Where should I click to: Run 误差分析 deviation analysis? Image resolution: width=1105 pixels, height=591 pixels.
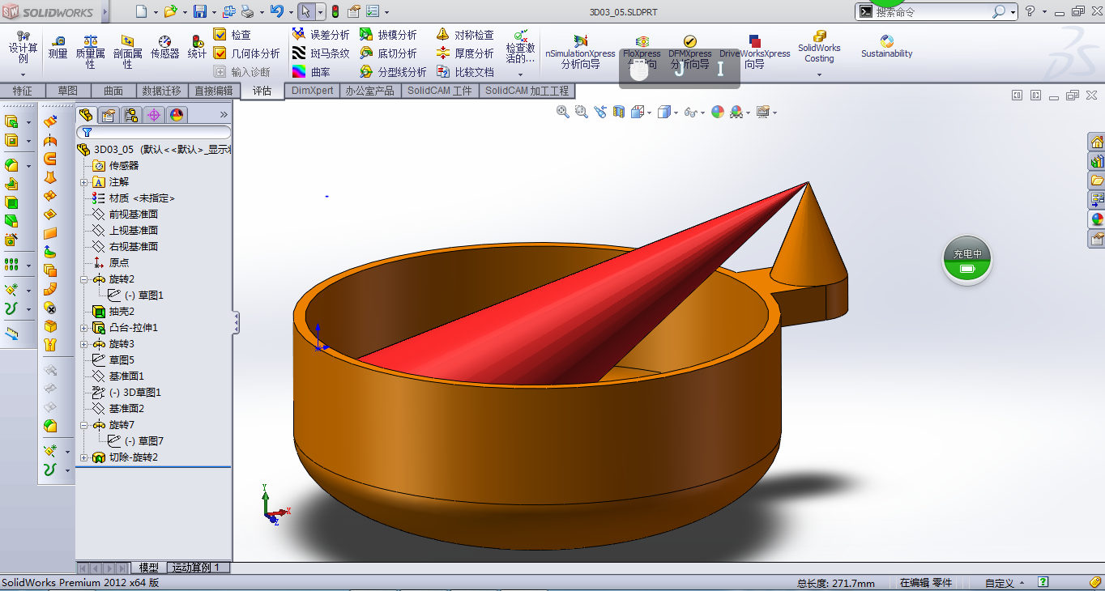pyautogui.click(x=321, y=35)
